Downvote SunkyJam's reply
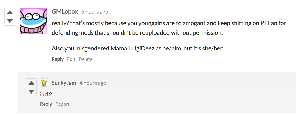 pos(32,91)
